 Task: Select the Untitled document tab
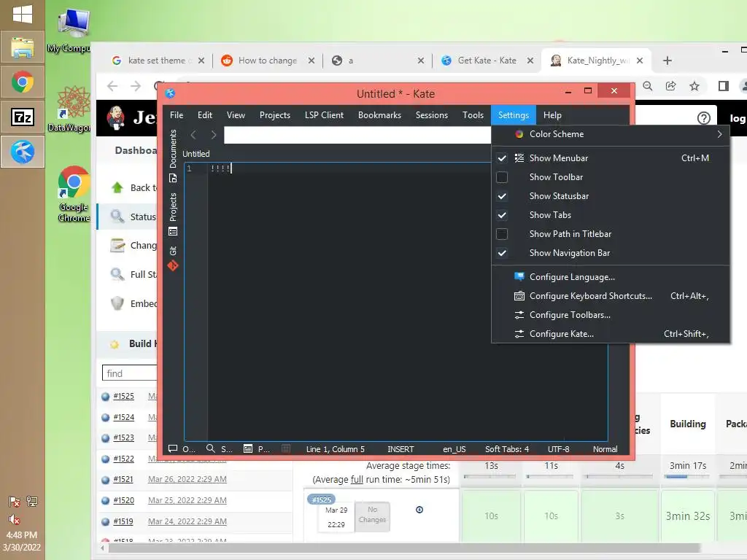tap(196, 155)
